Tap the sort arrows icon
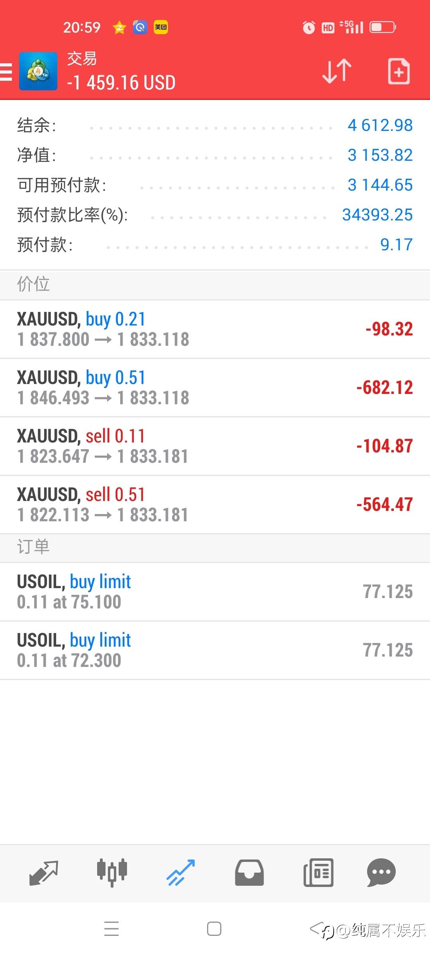Viewport: 430px width, 955px height. [x=337, y=71]
